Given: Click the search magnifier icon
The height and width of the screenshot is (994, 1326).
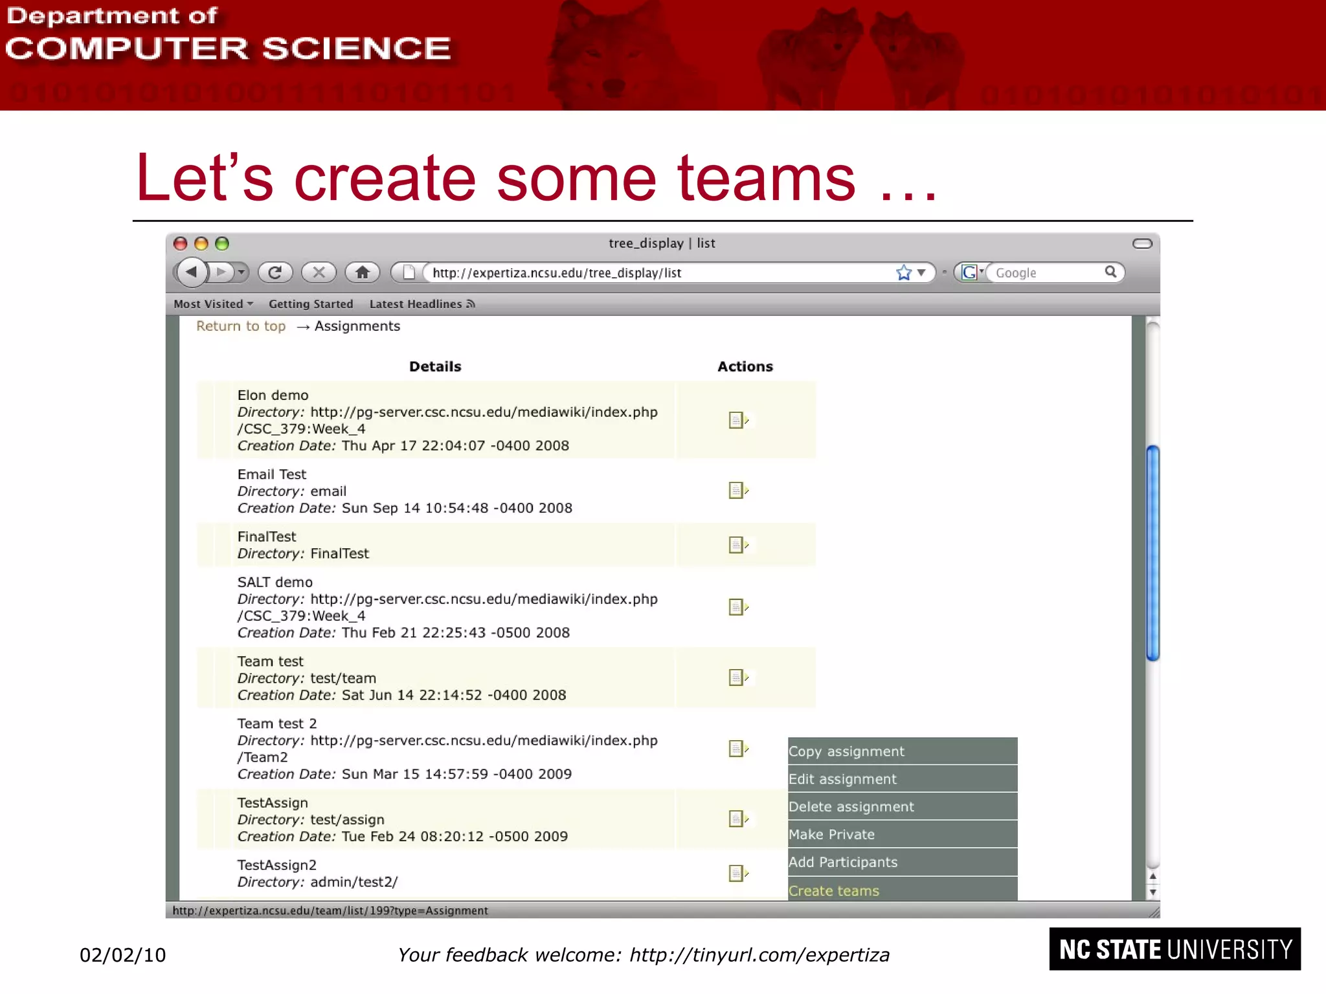Looking at the screenshot, I should click(1110, 272).
